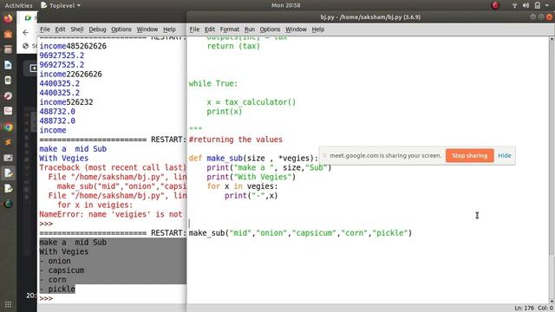Screen dimensions: 555x312
Task: Open File menu in the Shell window
Action: click(x=45, y=29)
